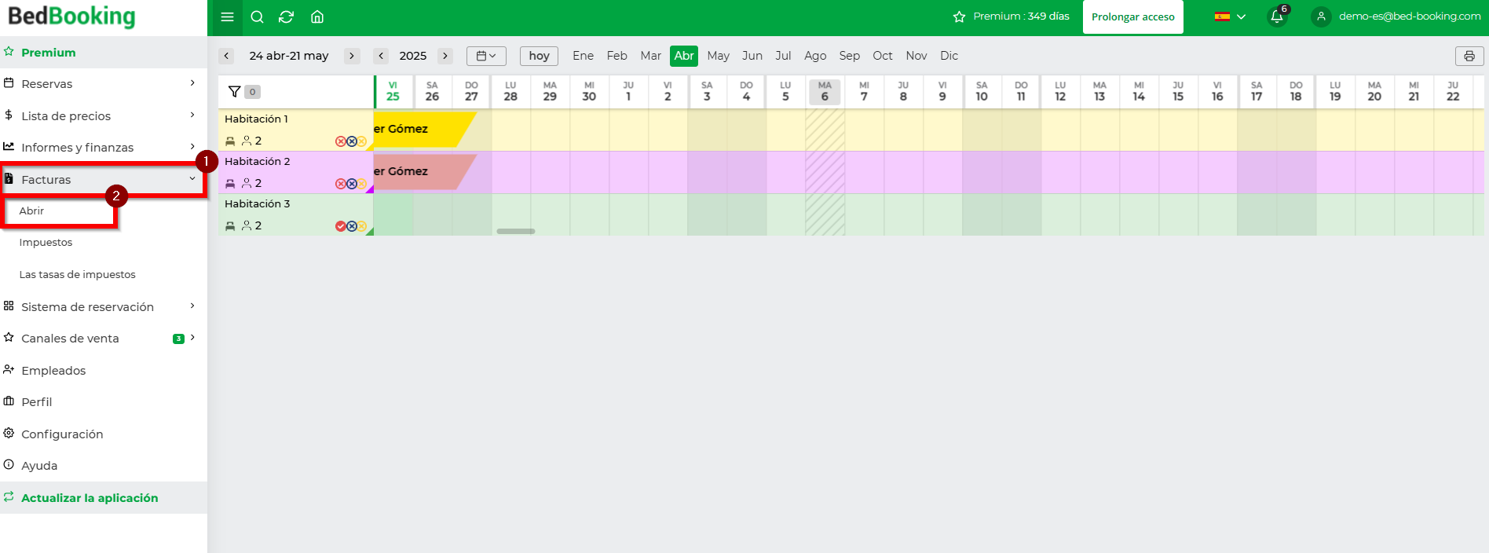This screenshot has width=1489, height=553.
Task: Click the info icon by Ayuda
Action: (x=9, y=465)
